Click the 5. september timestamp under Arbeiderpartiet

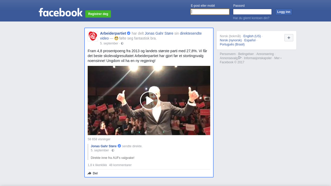click(x=109, y=43)
